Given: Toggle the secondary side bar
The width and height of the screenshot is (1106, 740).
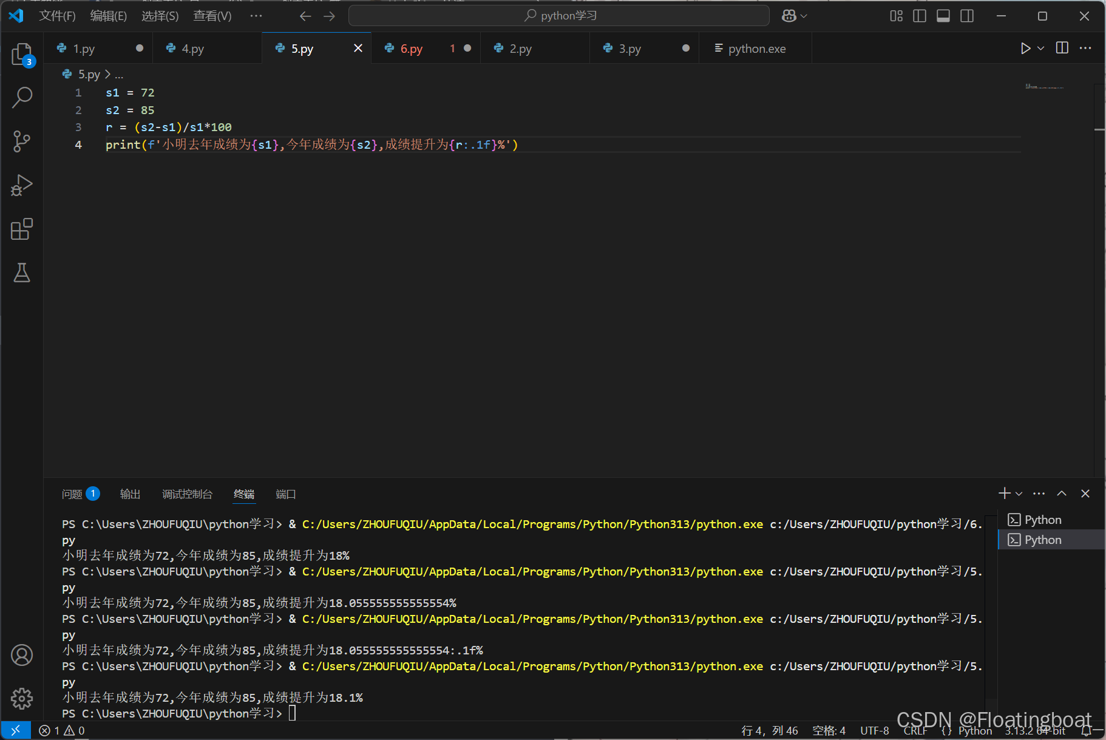Looking at the screenshot, I should [967, 16].
